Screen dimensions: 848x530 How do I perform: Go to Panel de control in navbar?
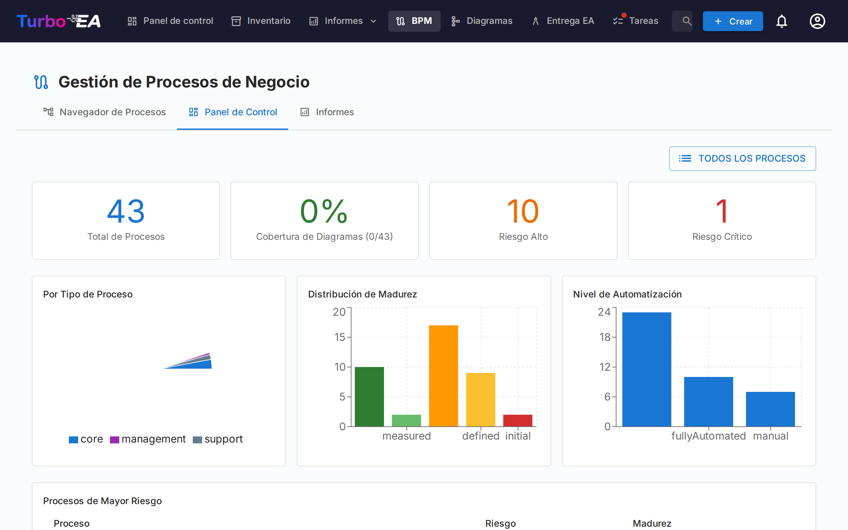[x=170, y=21]
